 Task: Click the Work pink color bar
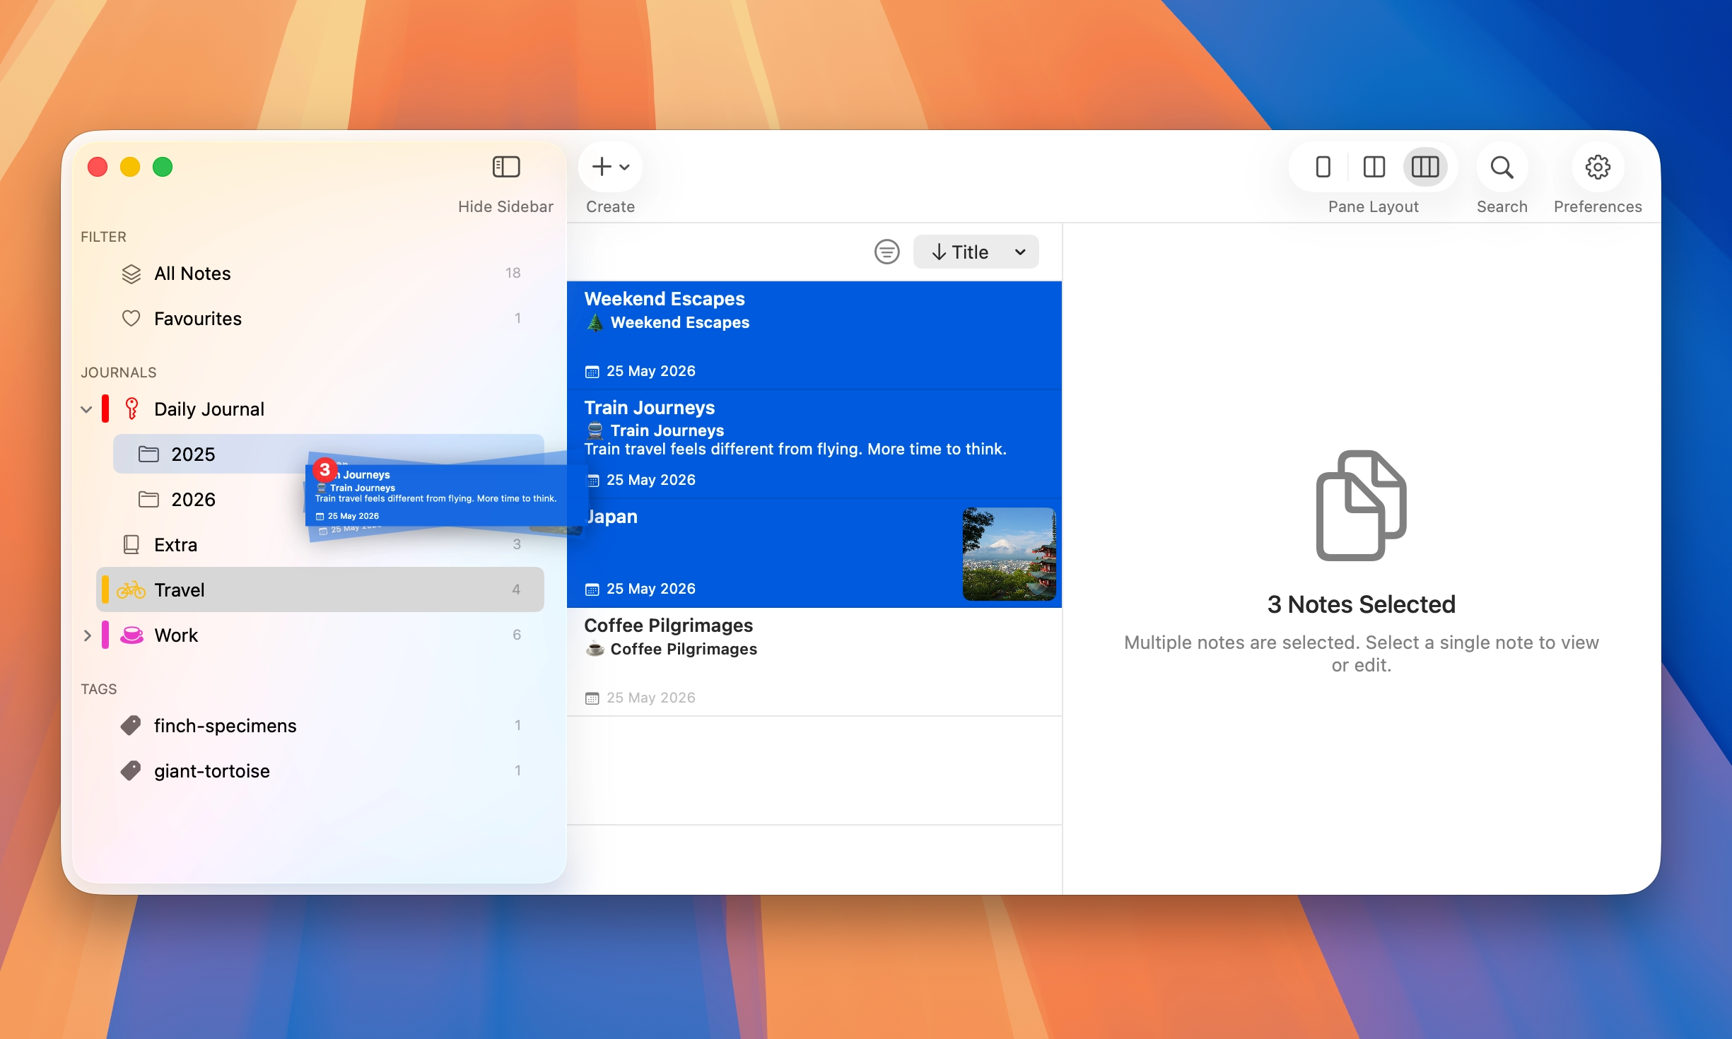point(105,635)
